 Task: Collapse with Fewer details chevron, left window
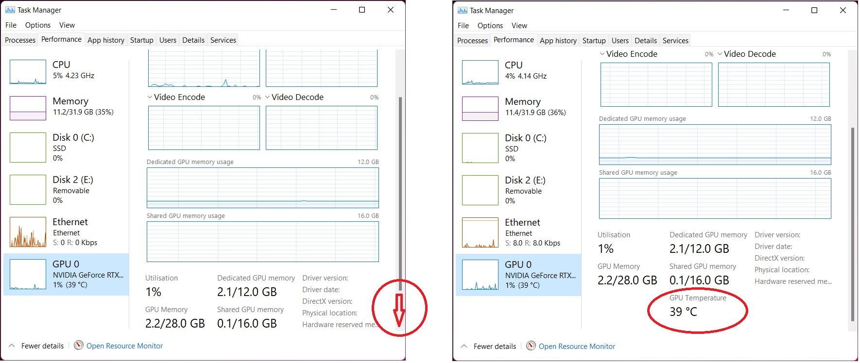pyautogui.click(x=12, y=346)
